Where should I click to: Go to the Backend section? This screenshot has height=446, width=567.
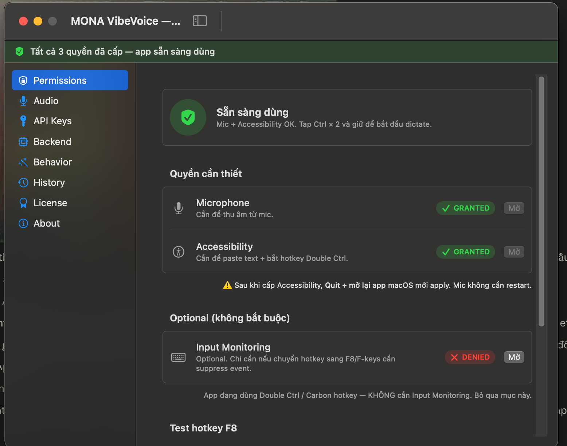click(x=70, y=141)
